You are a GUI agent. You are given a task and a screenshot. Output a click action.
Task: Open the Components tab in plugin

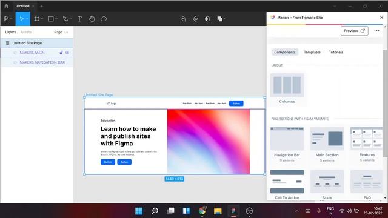(x=285, y=52)
